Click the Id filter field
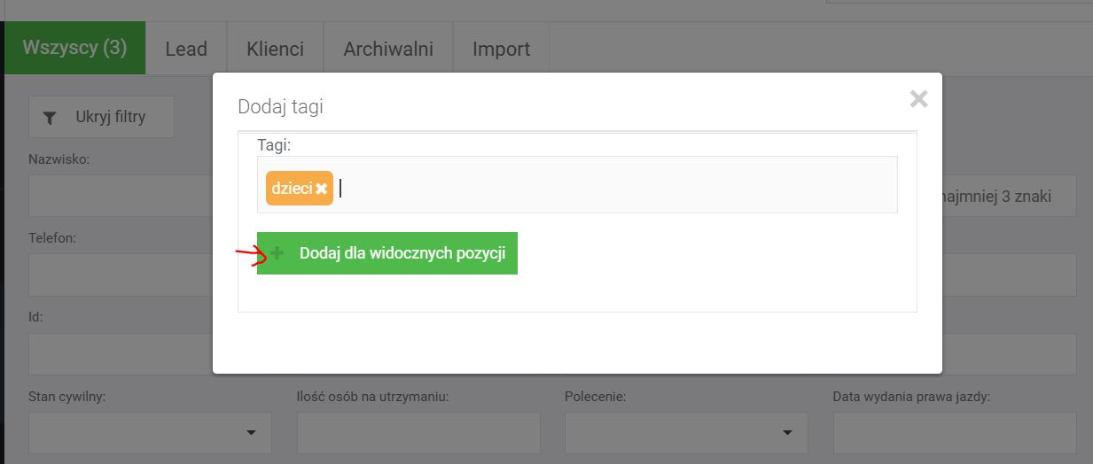Image resolution: width=1093 pixels, height=464 pixels. (x=120, y=354)
